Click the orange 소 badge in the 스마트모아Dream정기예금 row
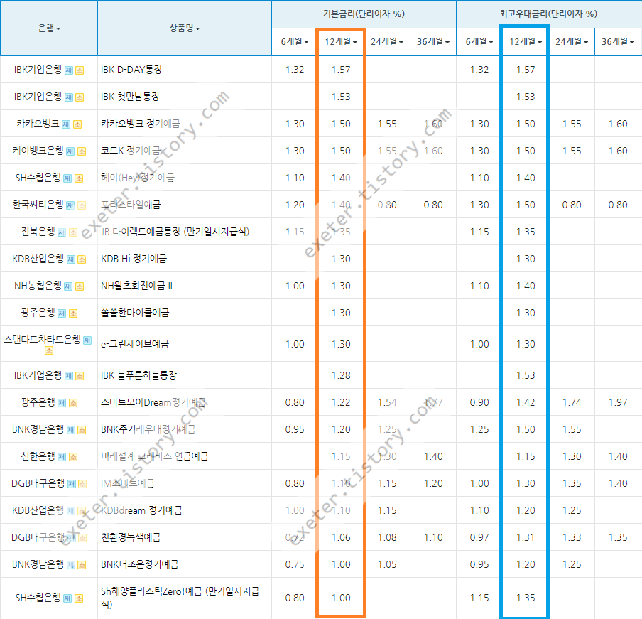 pyautogui.click(x=73, y=403)
